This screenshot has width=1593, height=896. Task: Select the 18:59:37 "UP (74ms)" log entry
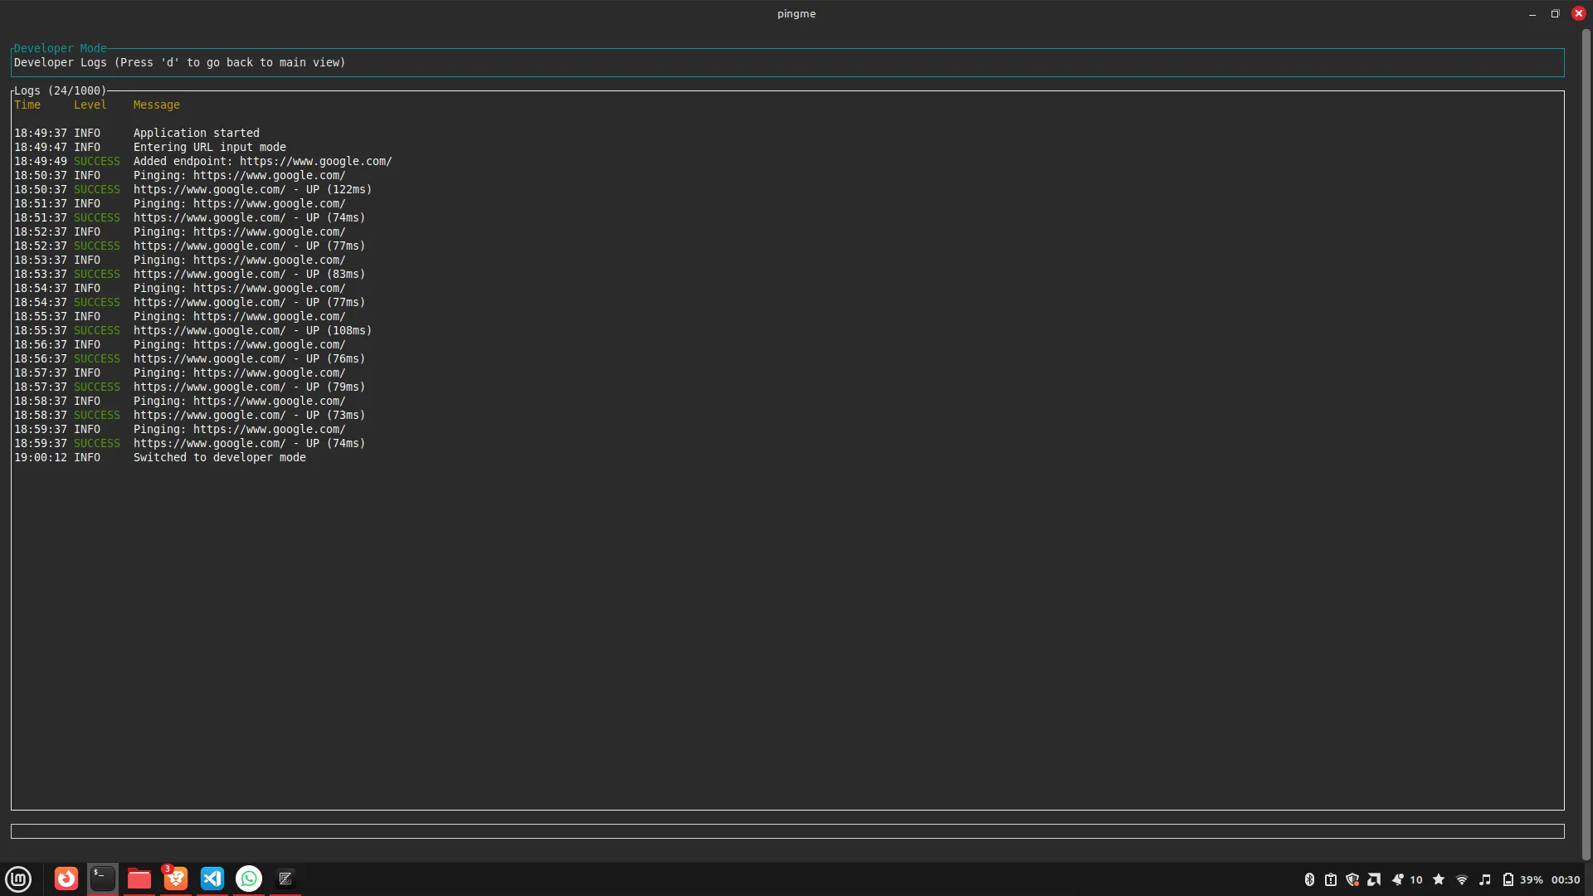190,443
